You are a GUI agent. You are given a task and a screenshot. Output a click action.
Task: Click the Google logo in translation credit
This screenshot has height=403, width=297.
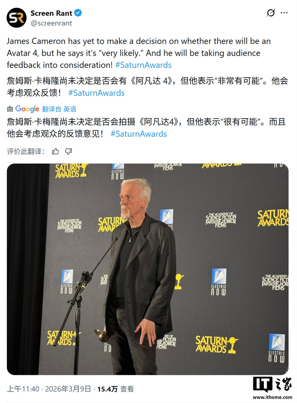pos(27,109)
